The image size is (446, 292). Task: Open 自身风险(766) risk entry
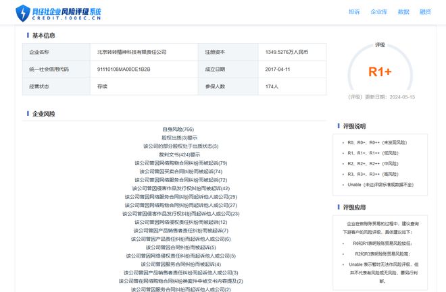point(178,129)
